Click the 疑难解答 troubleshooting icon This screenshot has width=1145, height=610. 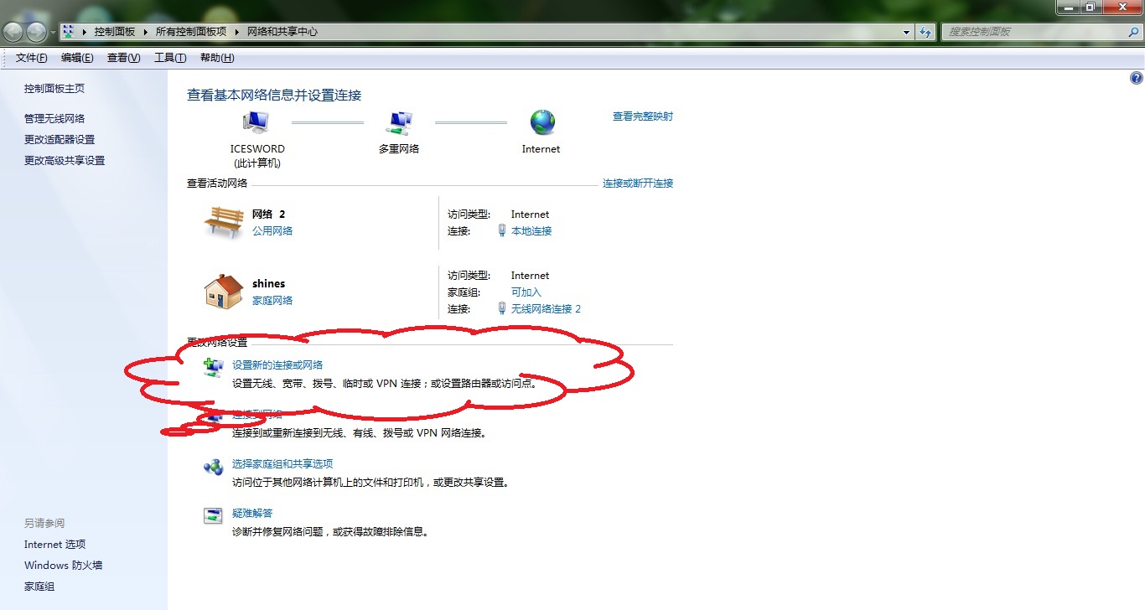[213, 514]
